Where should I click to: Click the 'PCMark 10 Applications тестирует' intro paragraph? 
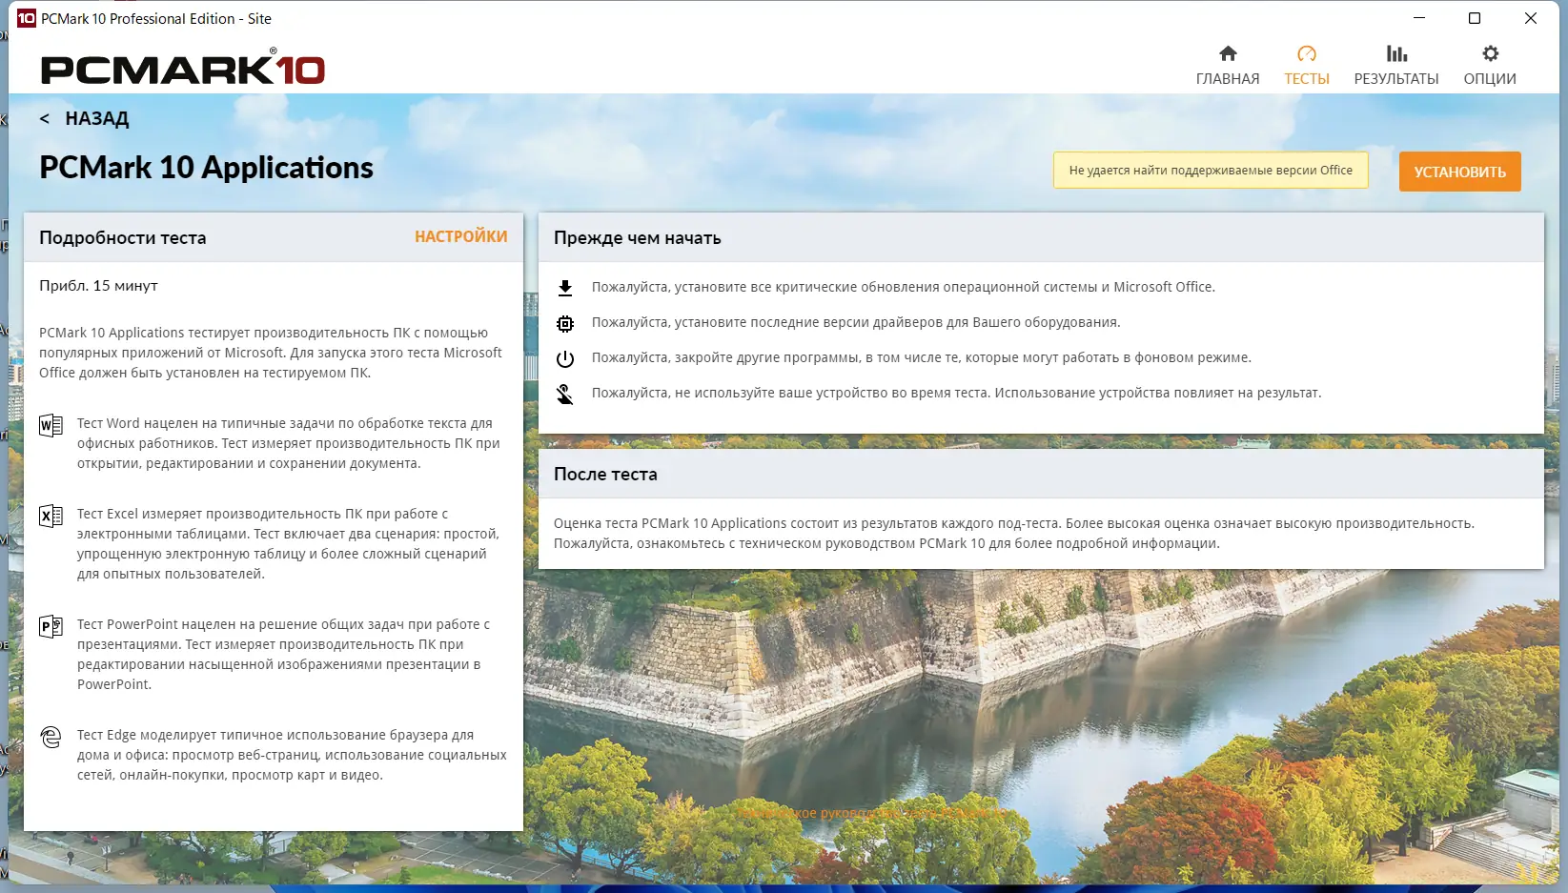271,353
